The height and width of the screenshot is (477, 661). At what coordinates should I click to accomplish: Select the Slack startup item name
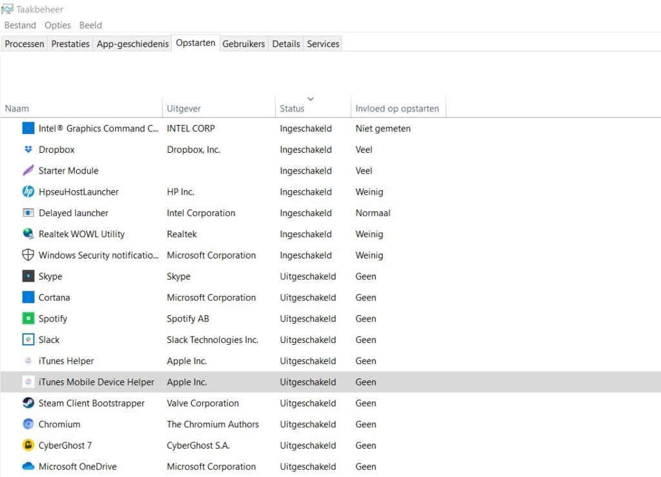[x=49, y=340]
